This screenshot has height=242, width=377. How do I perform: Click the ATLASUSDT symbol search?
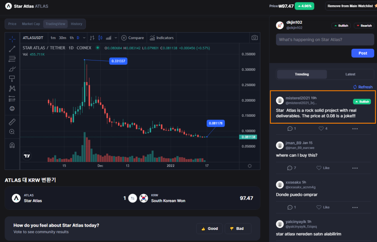33,38
